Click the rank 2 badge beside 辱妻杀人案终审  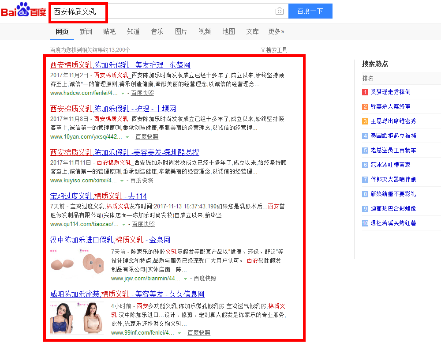tap(365, 107)
